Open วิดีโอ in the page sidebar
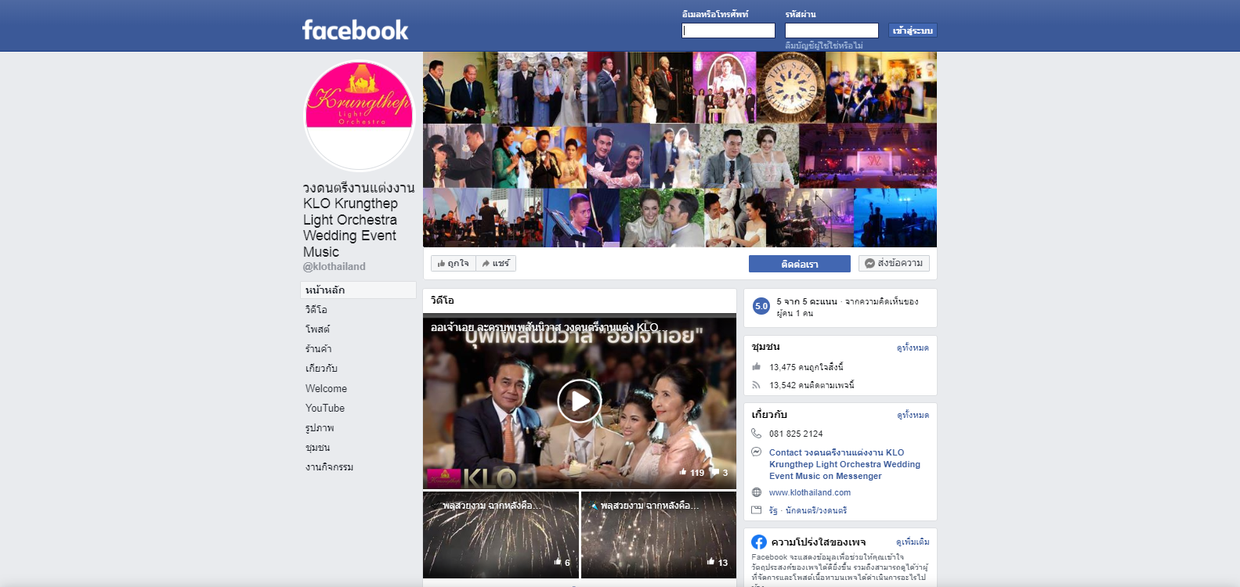This screenshot has height=587, width=1240. tap(316, 310)
